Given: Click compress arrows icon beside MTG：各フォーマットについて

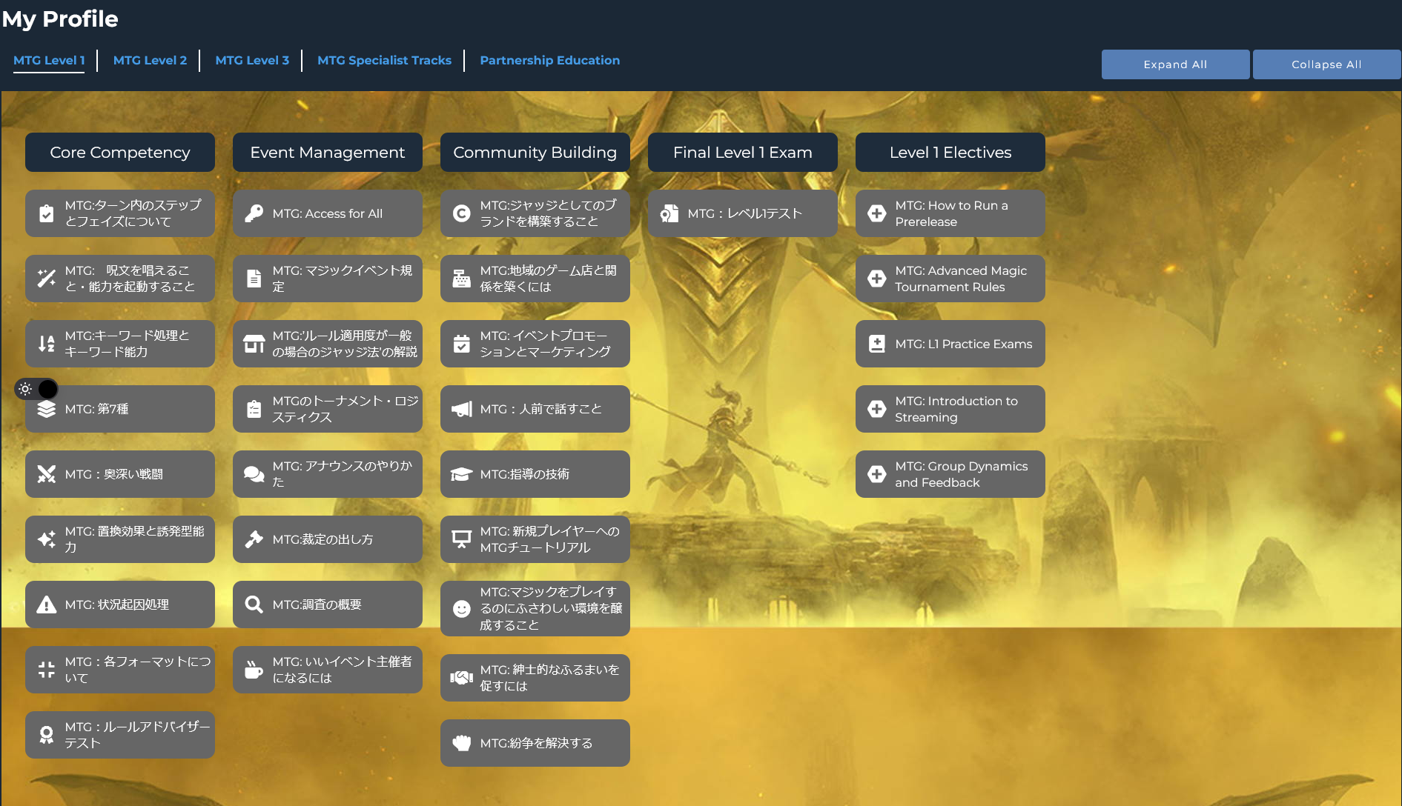Looking at the screenshot, I should (x=46, y=670).
